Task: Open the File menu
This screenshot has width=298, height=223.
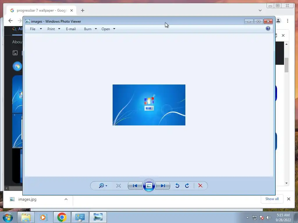Action: [33, 29]
